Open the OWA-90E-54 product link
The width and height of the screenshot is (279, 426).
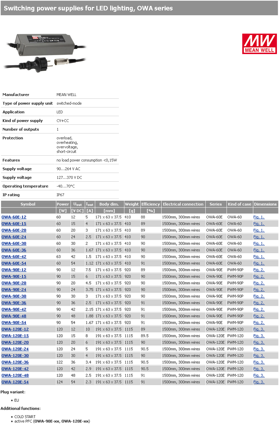pos(14,323)
